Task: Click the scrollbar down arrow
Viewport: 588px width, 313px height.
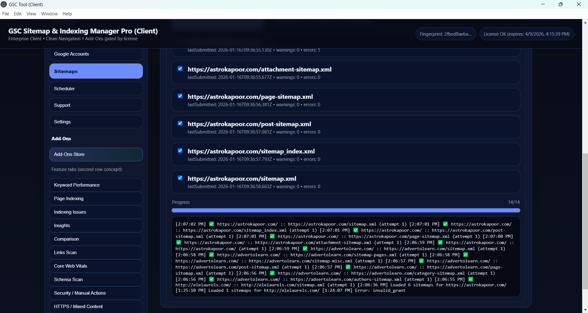Action: (x=585, y=310)
